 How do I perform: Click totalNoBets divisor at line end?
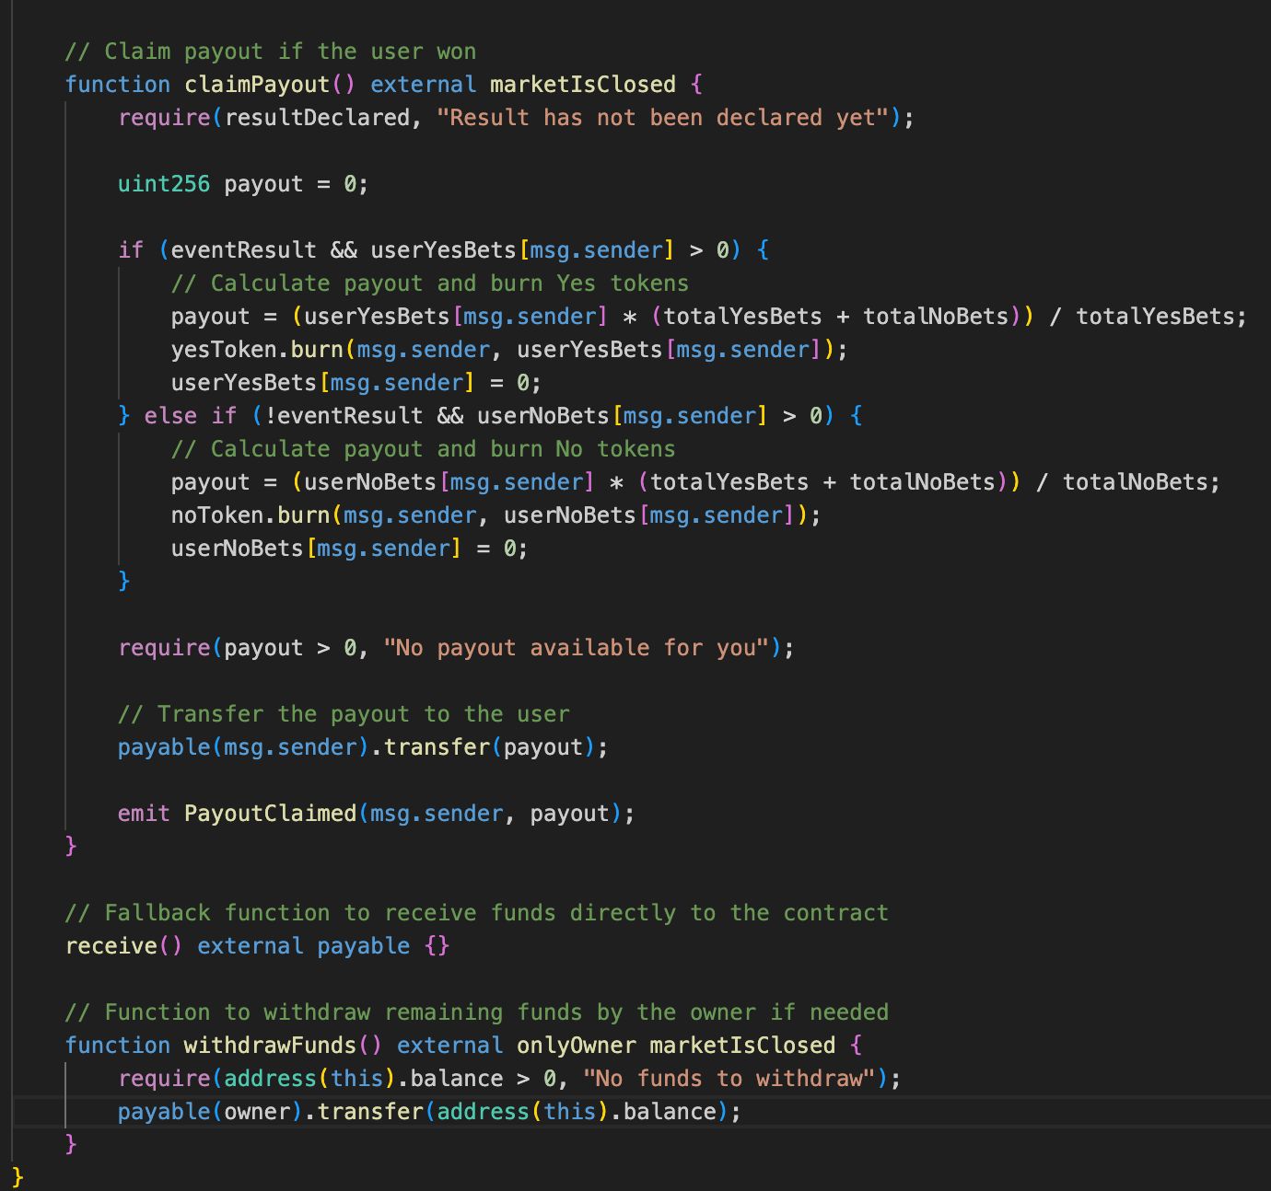1135,482
